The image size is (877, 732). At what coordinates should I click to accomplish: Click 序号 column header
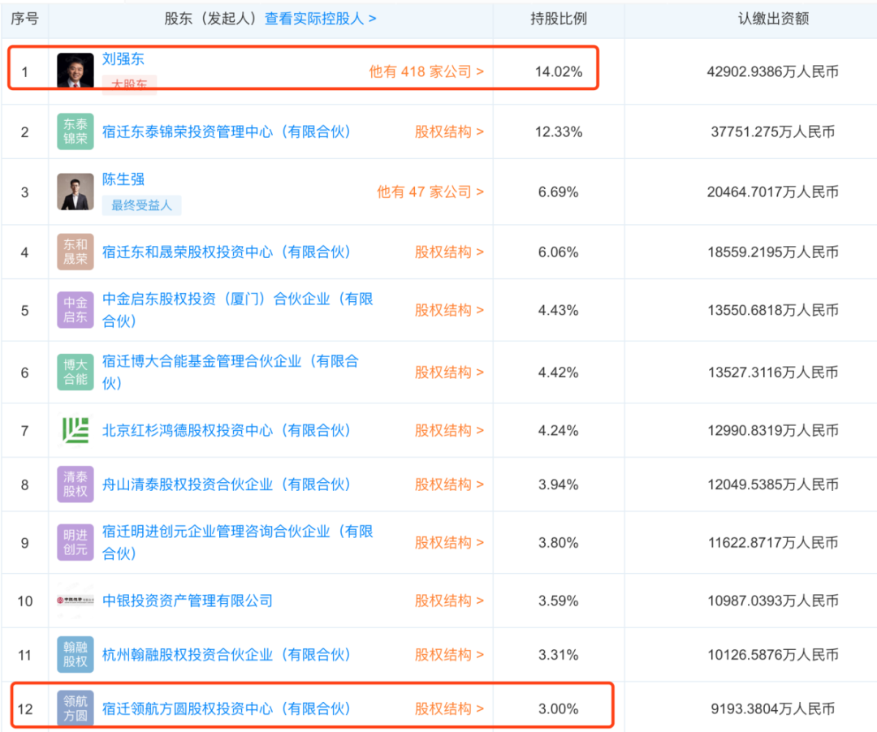click(24, 19)
